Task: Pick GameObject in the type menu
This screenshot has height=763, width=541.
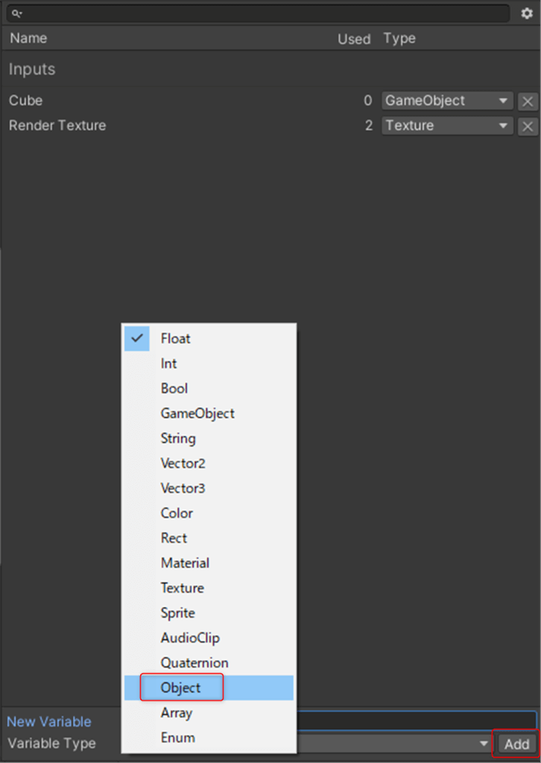Action: coord(197,414)
